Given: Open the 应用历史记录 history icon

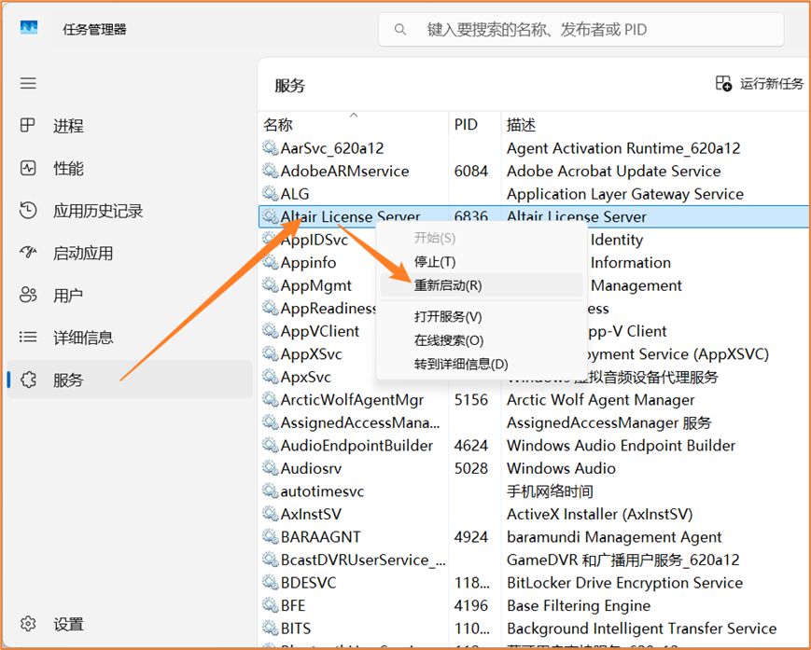Looking at the screenshot, I should [28, 211].
